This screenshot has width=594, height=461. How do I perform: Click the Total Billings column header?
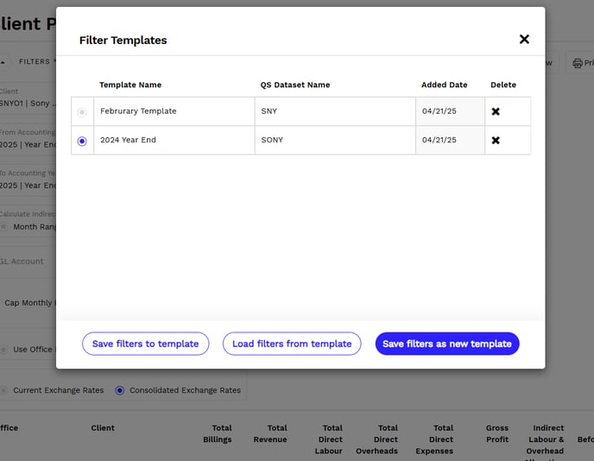click(x=217, y=433)
